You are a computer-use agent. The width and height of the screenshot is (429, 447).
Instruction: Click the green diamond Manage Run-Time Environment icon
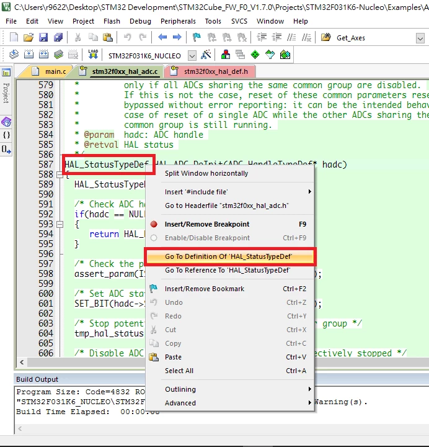(x=255, y=54)
